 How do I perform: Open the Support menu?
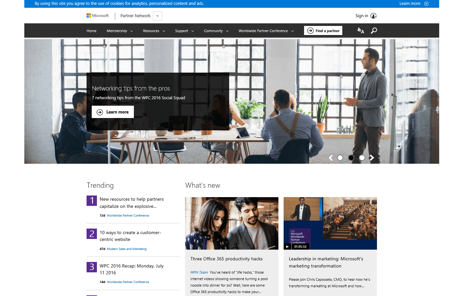tap(182, 31)
